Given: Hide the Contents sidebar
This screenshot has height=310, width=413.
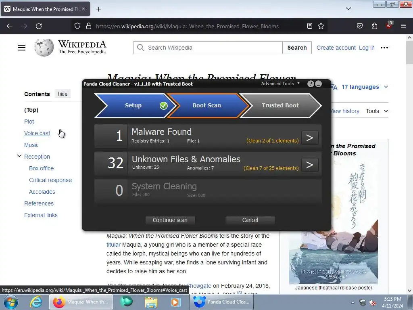Looking at the screenshot, I should point(63,94).
